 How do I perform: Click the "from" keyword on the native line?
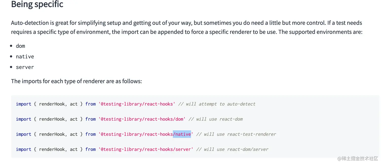coord(90,134)
